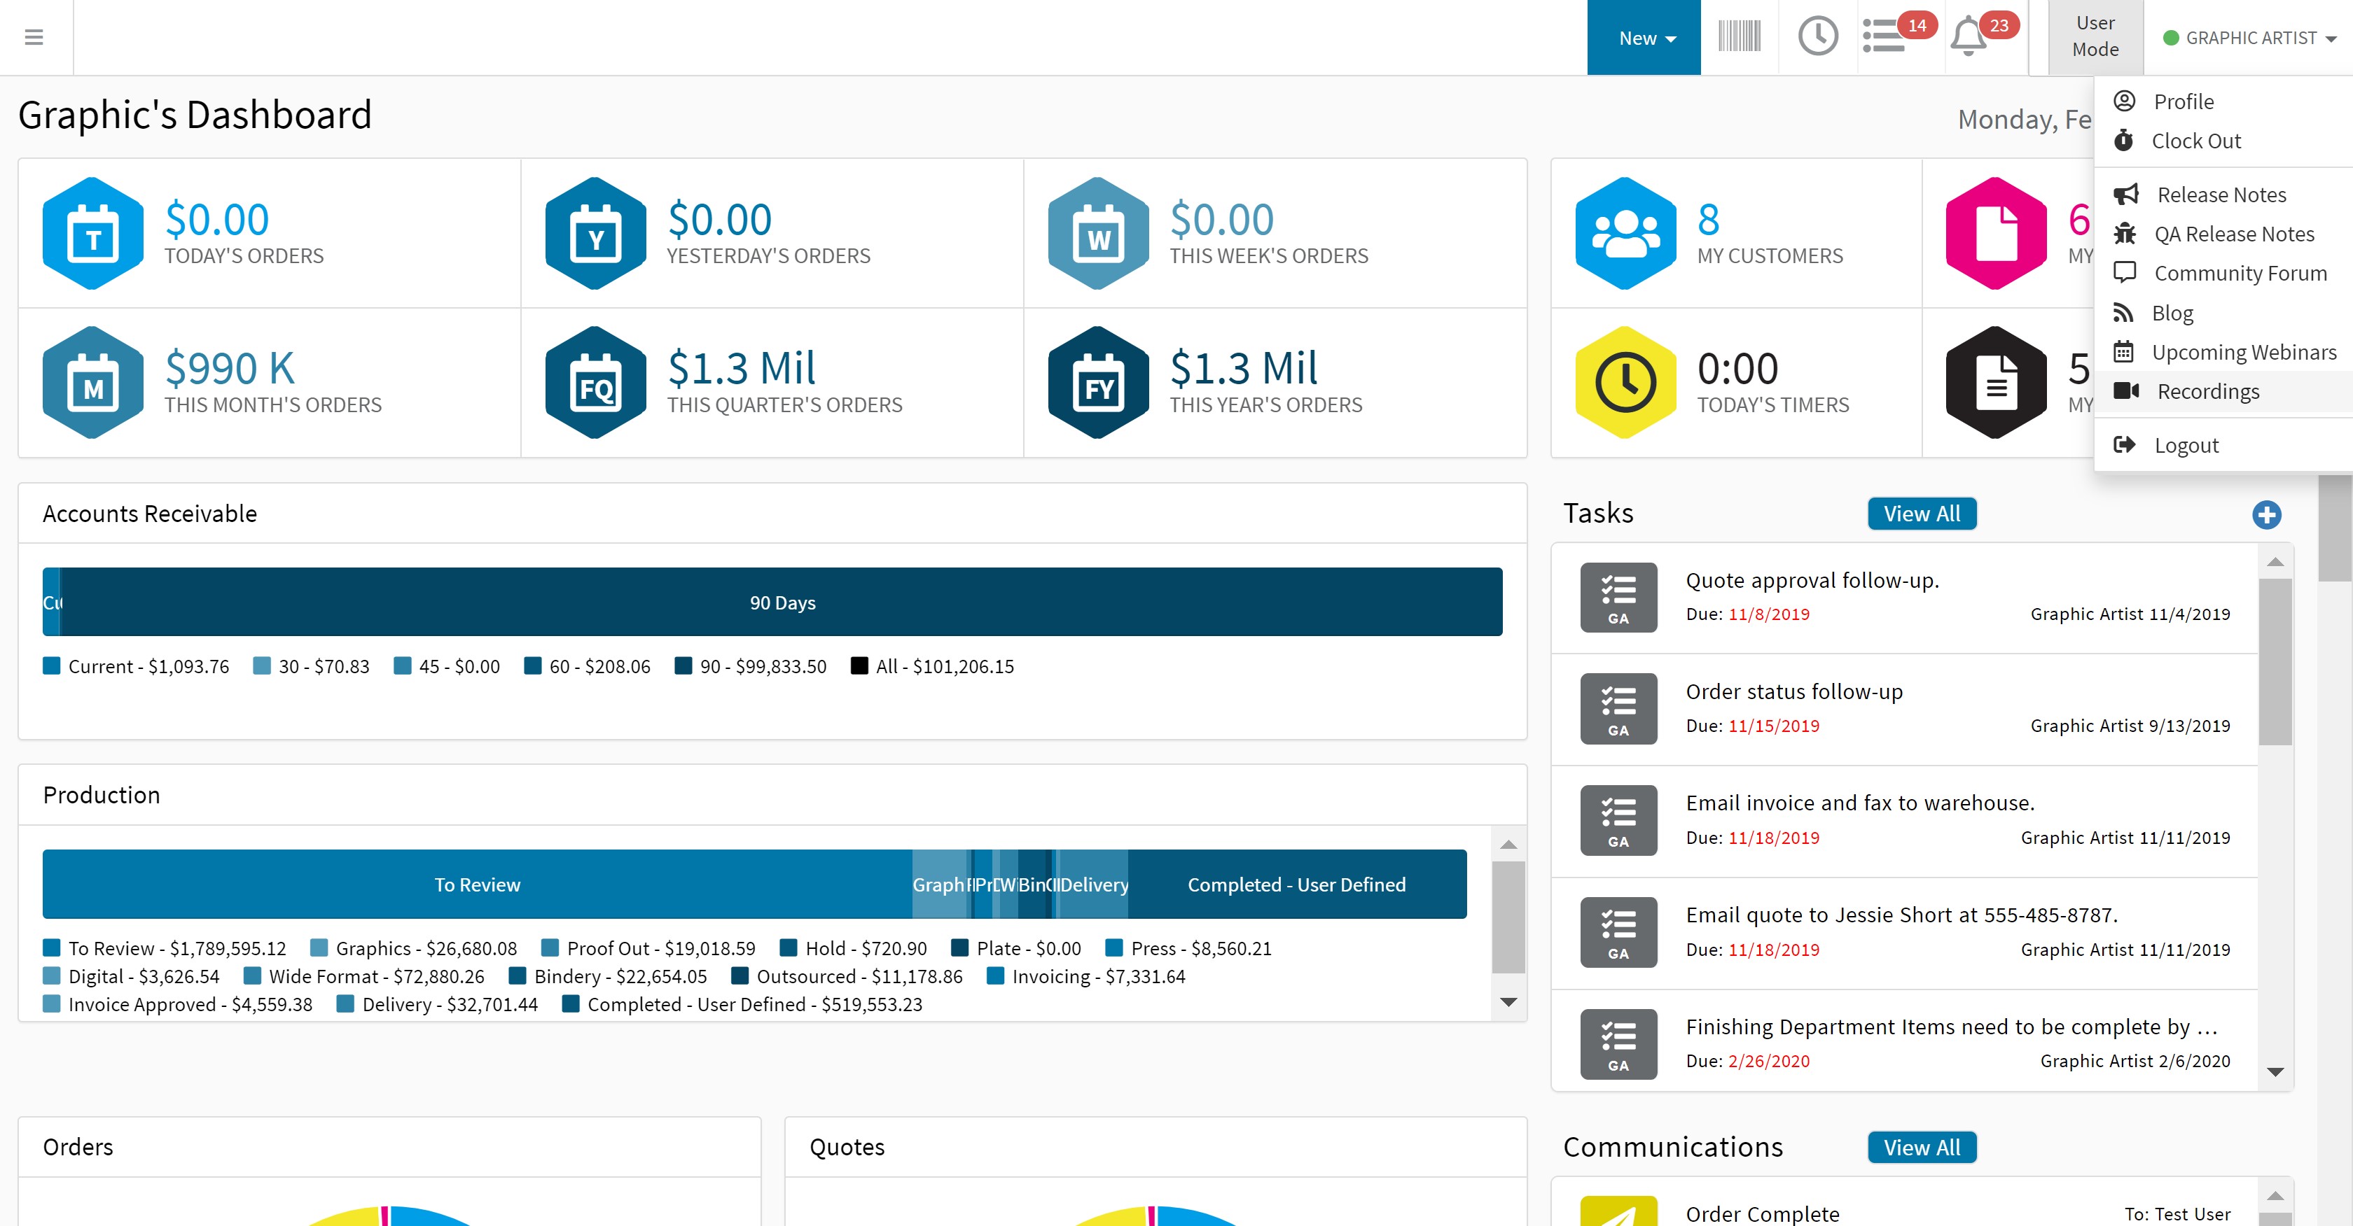Toggle the Graphics legend entry in Production
The image size is (2353, 1226).
(414, 948)
